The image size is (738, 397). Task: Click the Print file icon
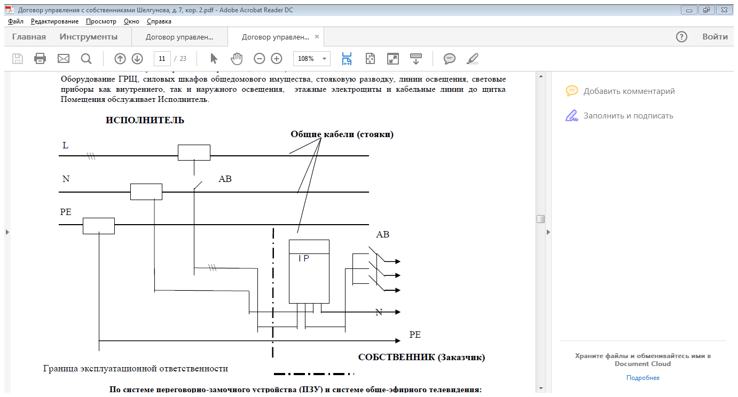pos(40,59)
